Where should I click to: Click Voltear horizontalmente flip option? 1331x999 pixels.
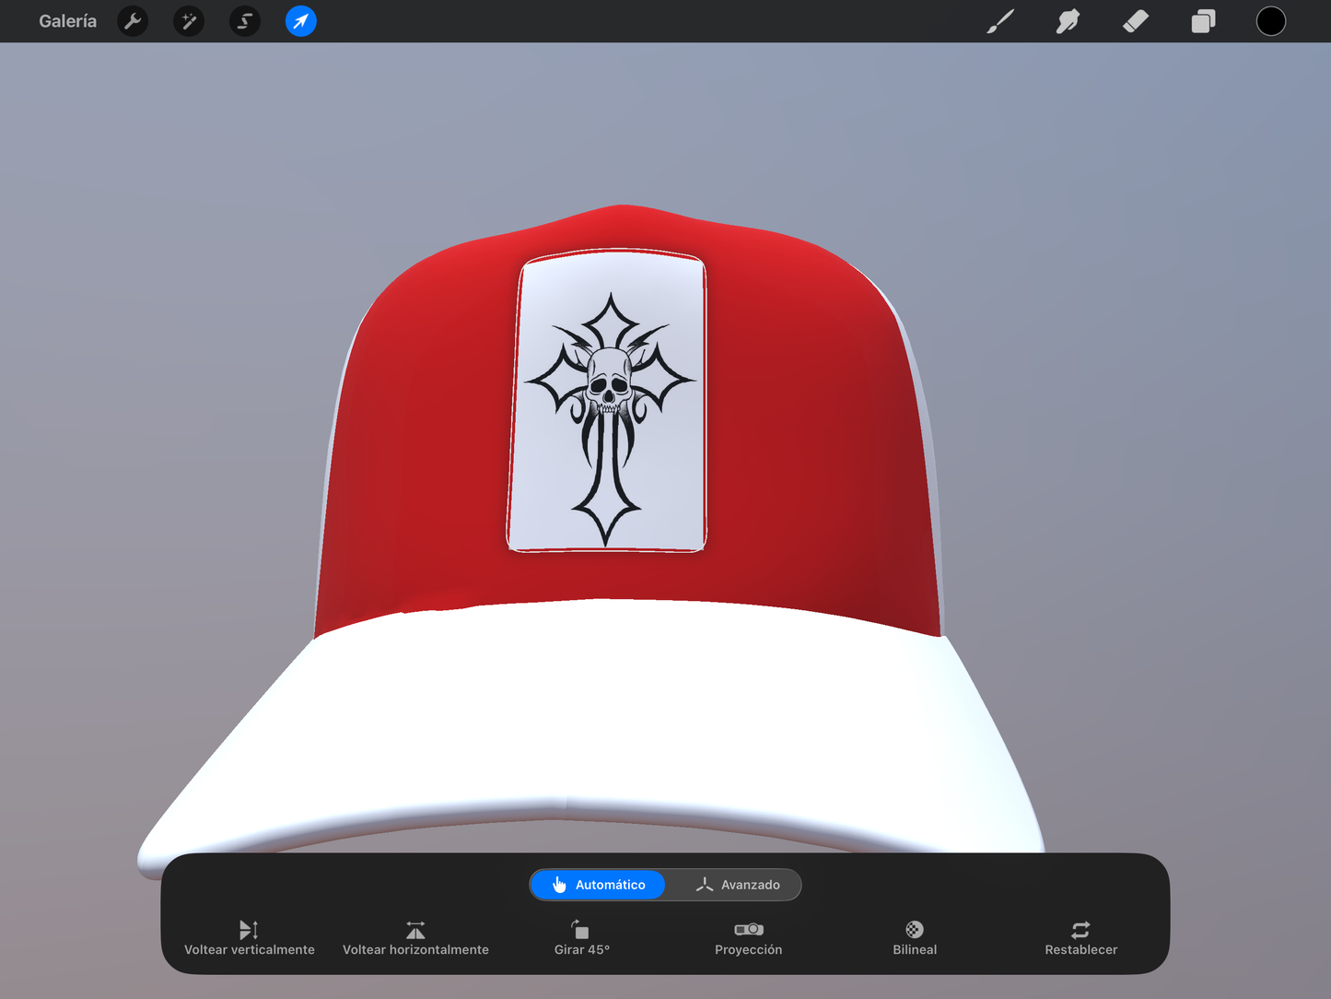tap(415, 938)
